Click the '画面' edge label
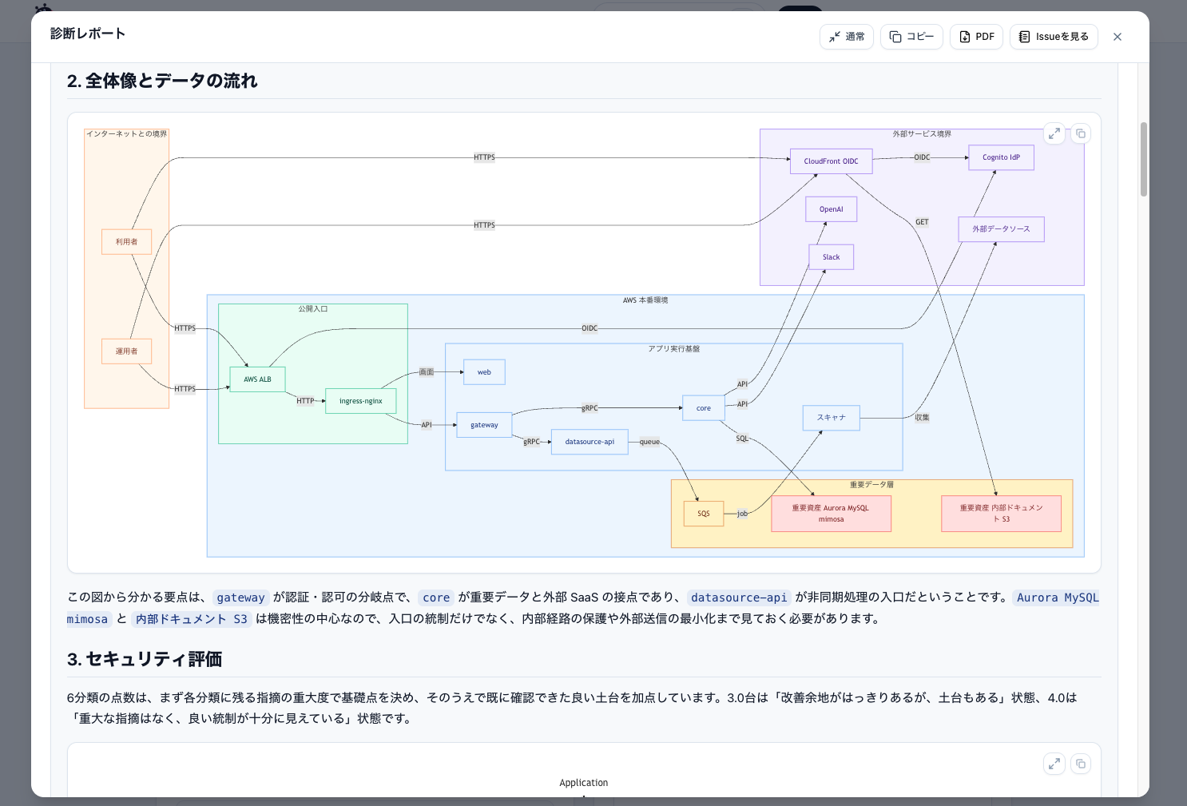Screen dimensions: 1187x806 (427, 372)
